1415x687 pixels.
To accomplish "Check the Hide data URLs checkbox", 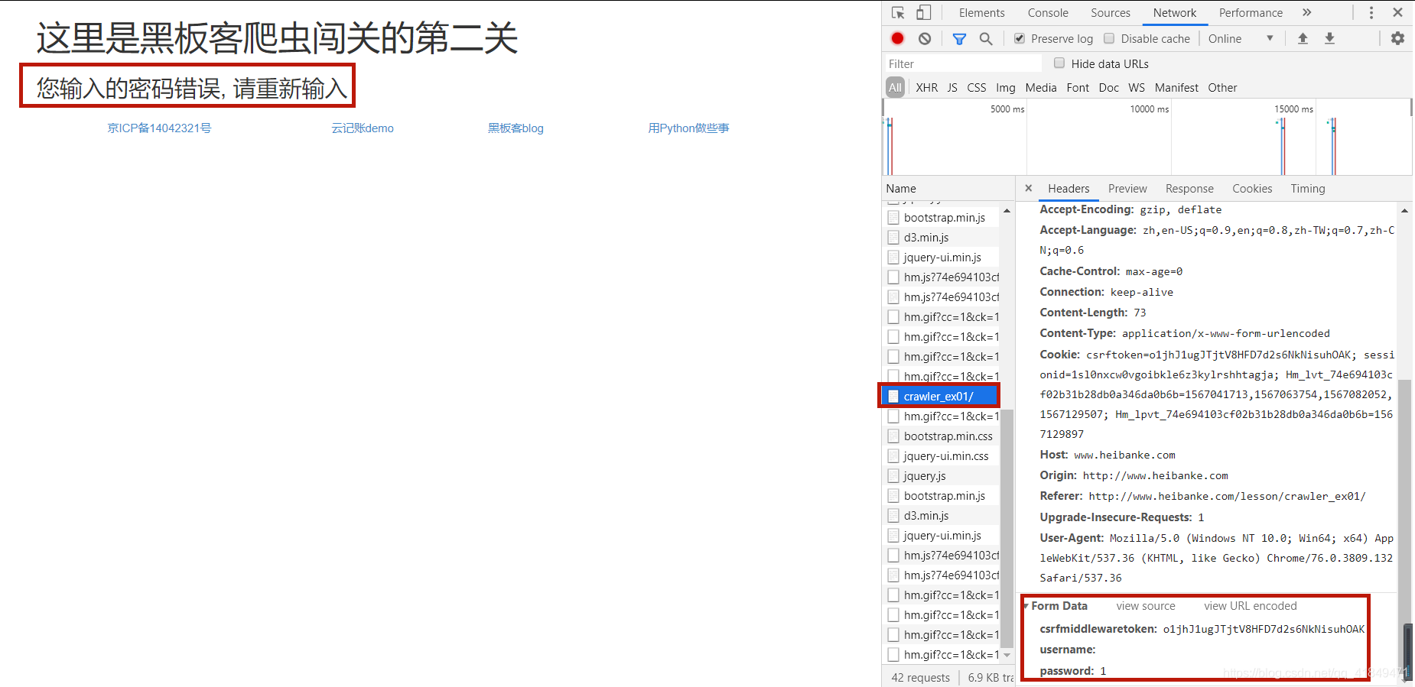I will tap(1059, 63).
